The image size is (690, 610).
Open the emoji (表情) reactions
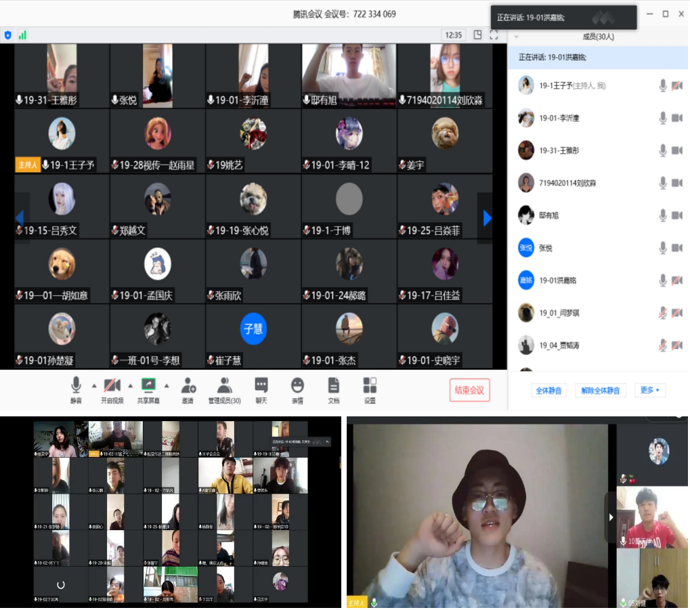click(x=297, y=386)
